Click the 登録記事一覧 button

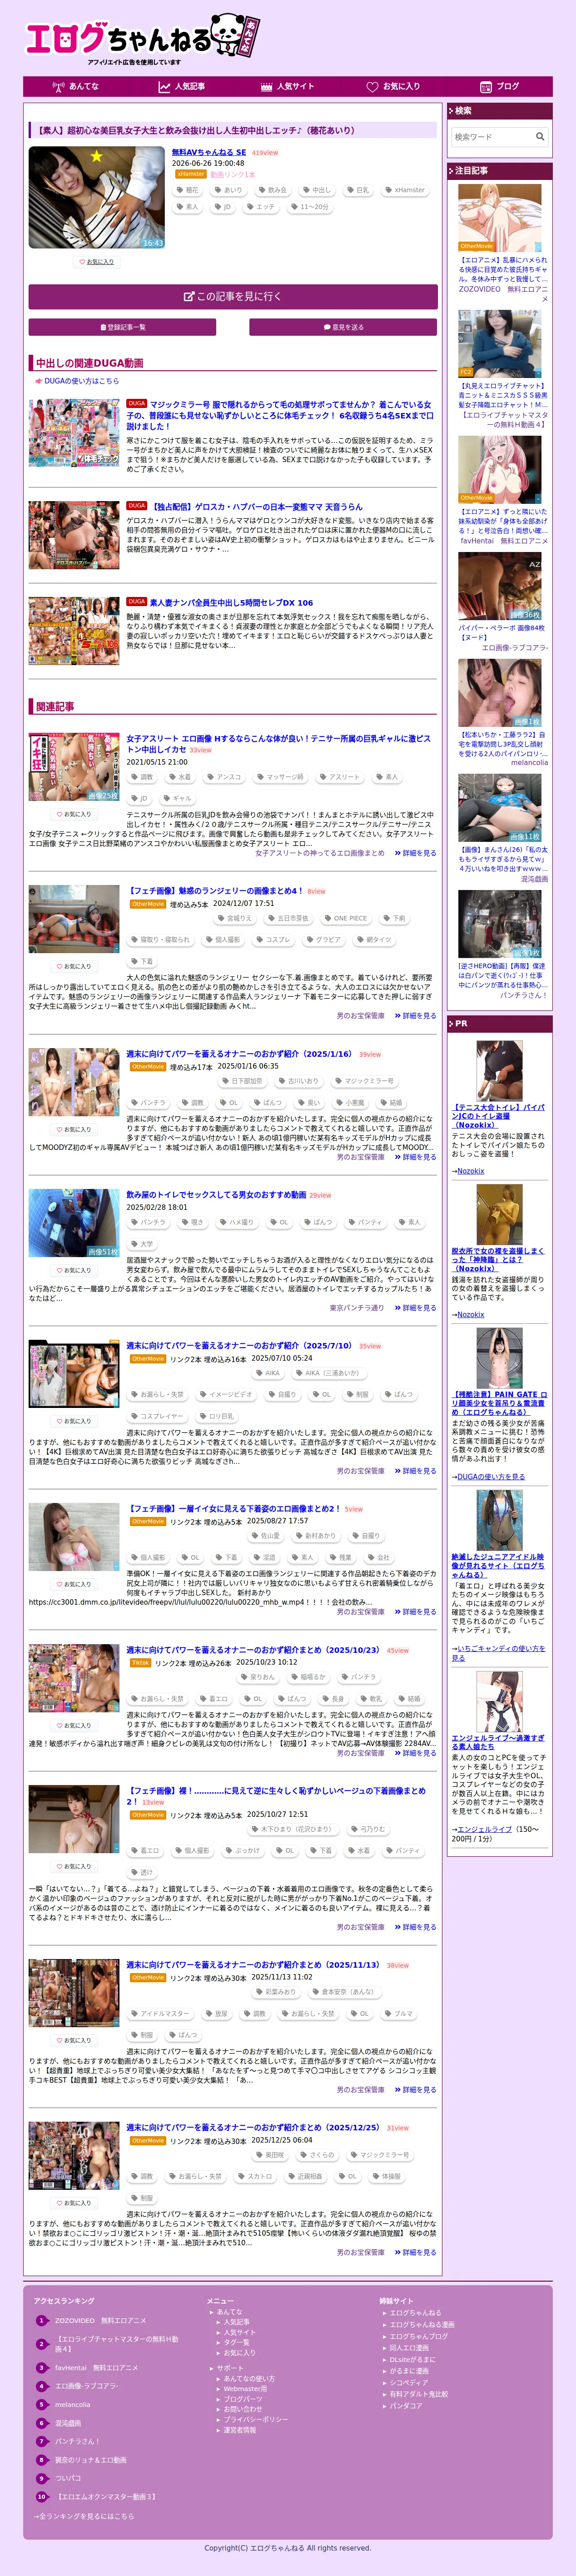tap(122, 327)
